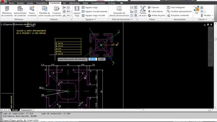217x122 pixels.
Task: Open Generador de árboles de transmisión
Action: point(119,11)
